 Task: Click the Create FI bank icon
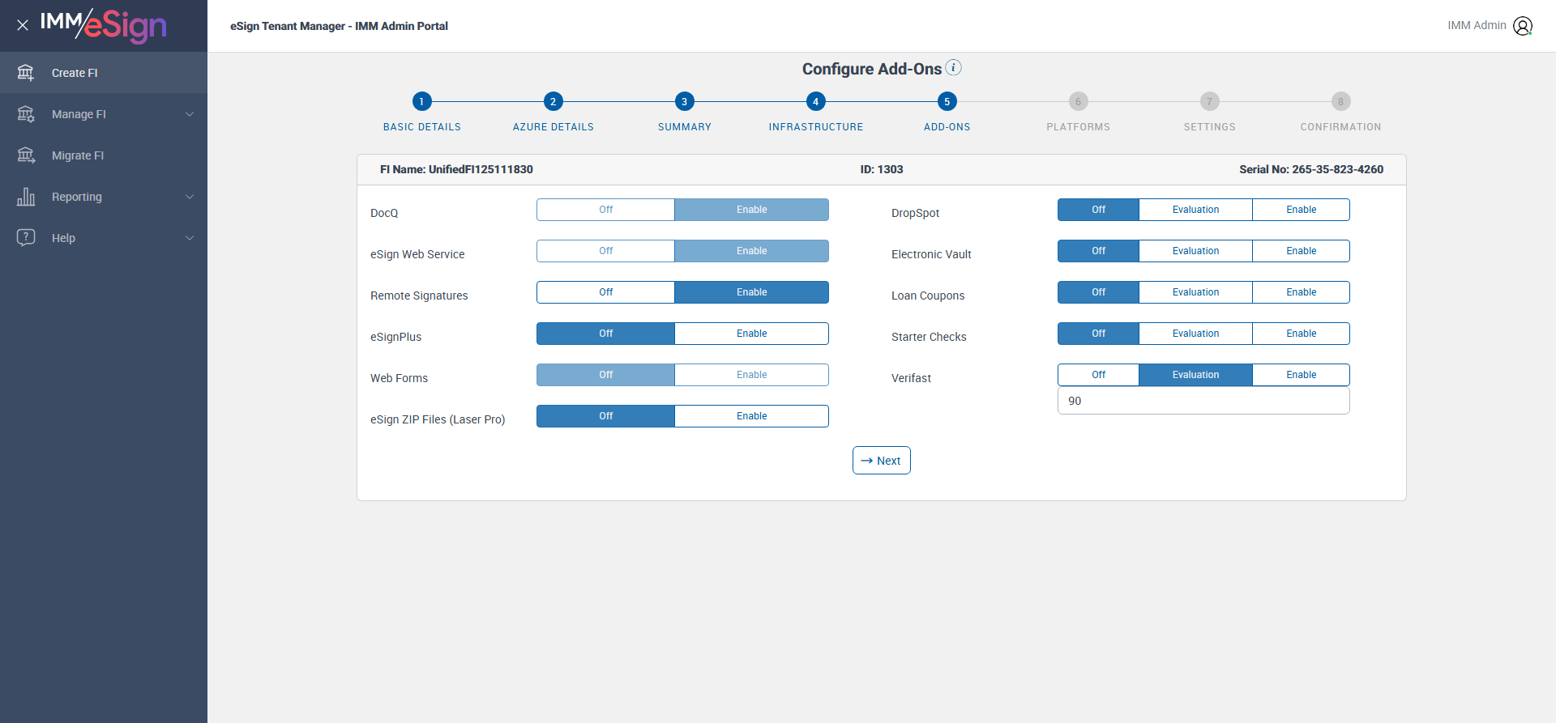click(x=26, y=73)
